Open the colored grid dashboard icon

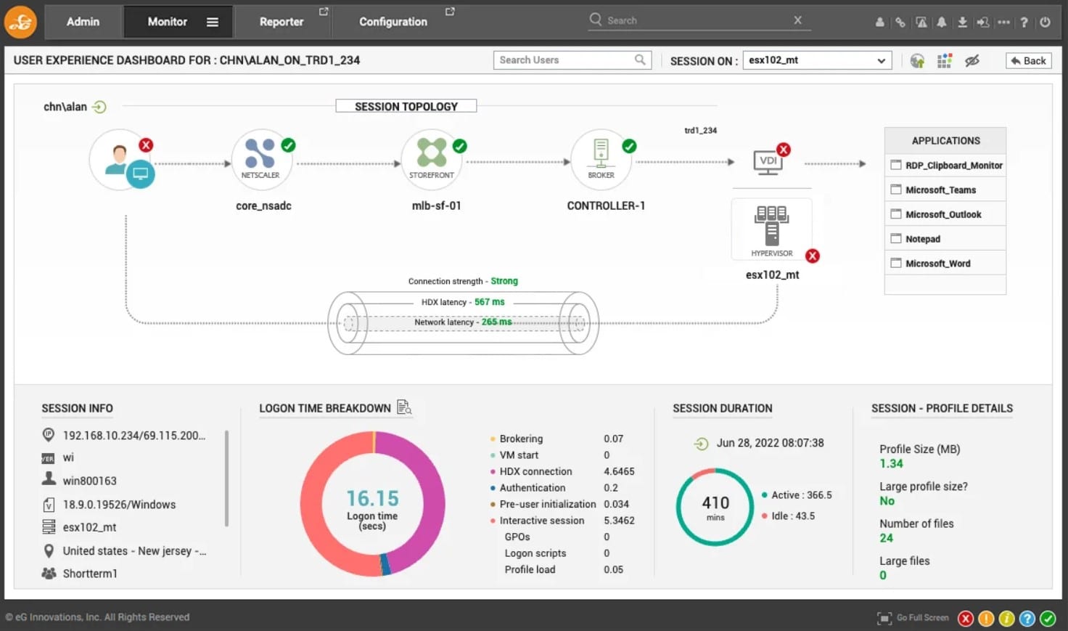click(x=944, y=61)
